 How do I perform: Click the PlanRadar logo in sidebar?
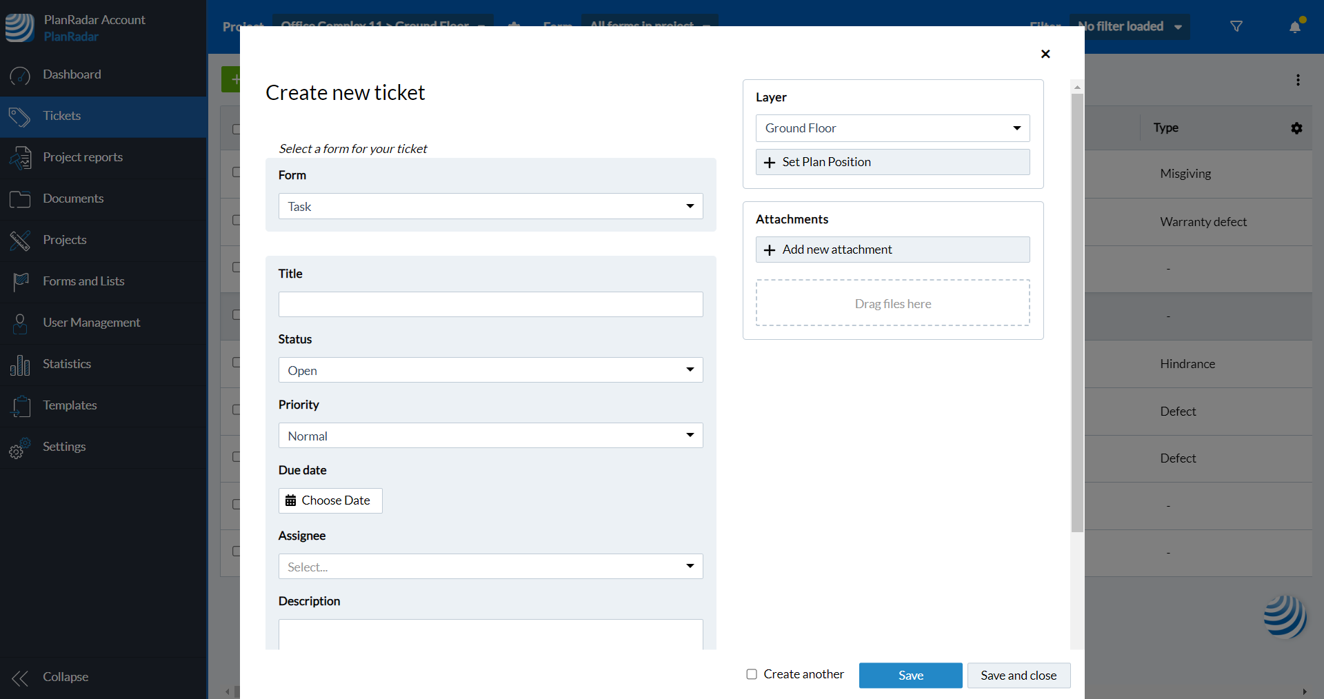tap(19, 28)
